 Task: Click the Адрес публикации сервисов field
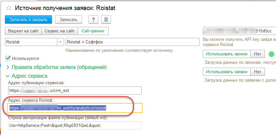click(75, 90)
